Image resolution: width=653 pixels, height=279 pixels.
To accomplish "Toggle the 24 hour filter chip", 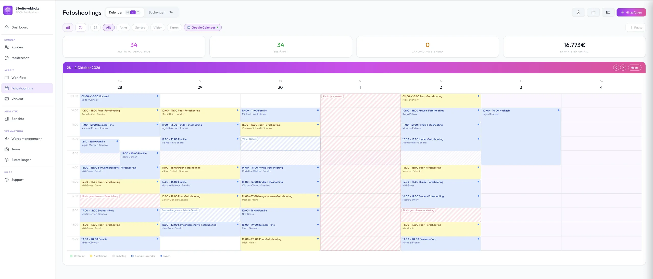I will point(95,28).
